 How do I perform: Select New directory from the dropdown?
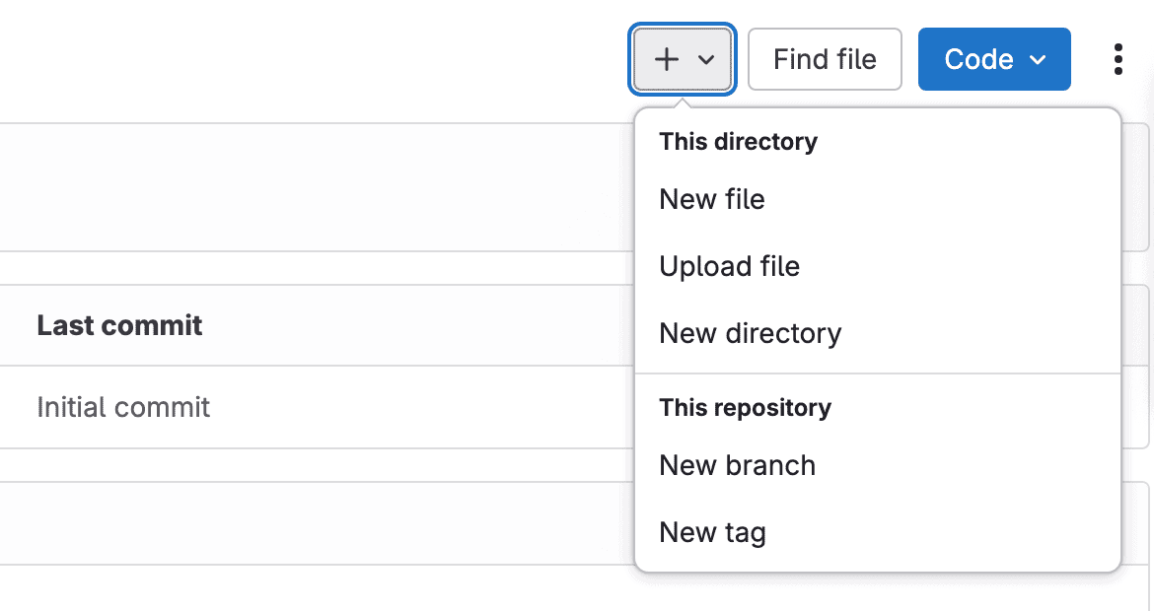coord(750,333)
